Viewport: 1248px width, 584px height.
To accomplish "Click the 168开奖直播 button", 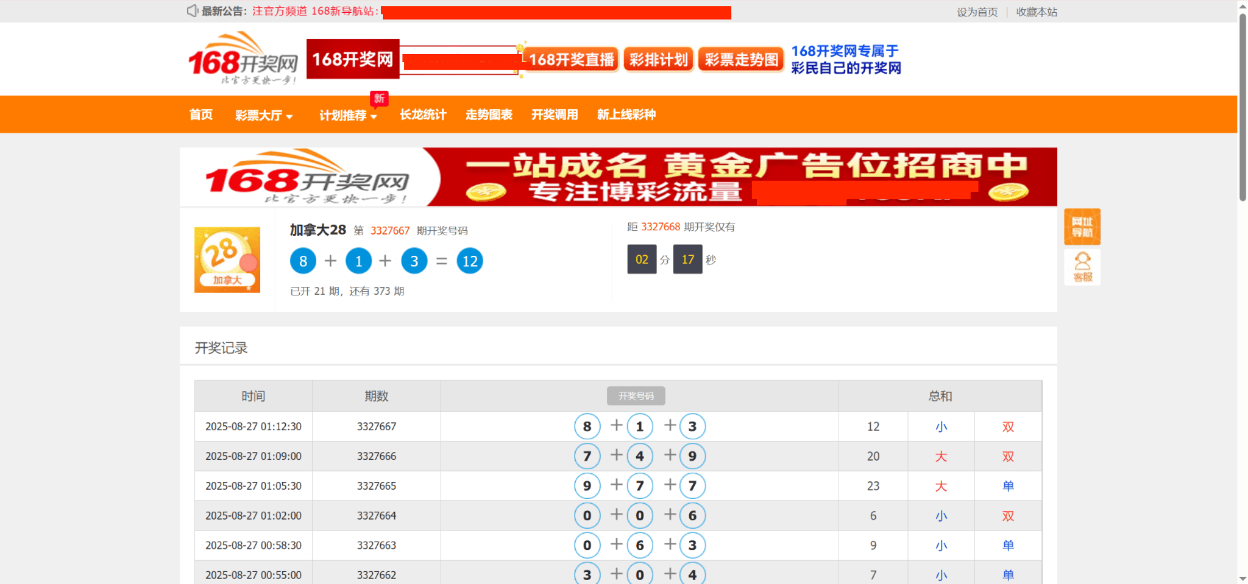I will point(571,59).
